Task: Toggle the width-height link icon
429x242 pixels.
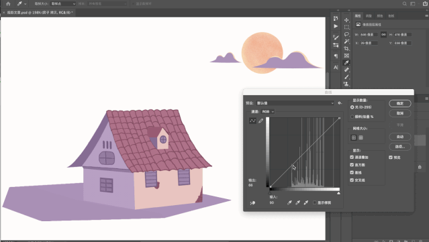Action: (383, 34)
